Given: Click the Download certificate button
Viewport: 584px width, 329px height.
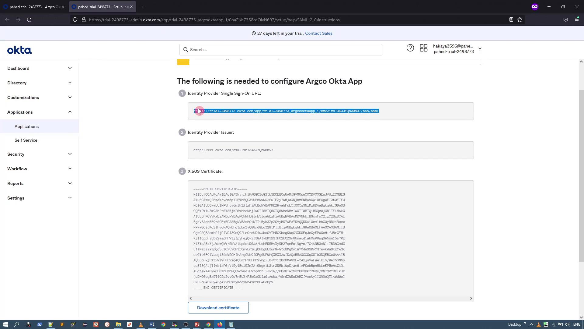Looking at the screenshot, I should pyautogui.click(x=218, y=308).
